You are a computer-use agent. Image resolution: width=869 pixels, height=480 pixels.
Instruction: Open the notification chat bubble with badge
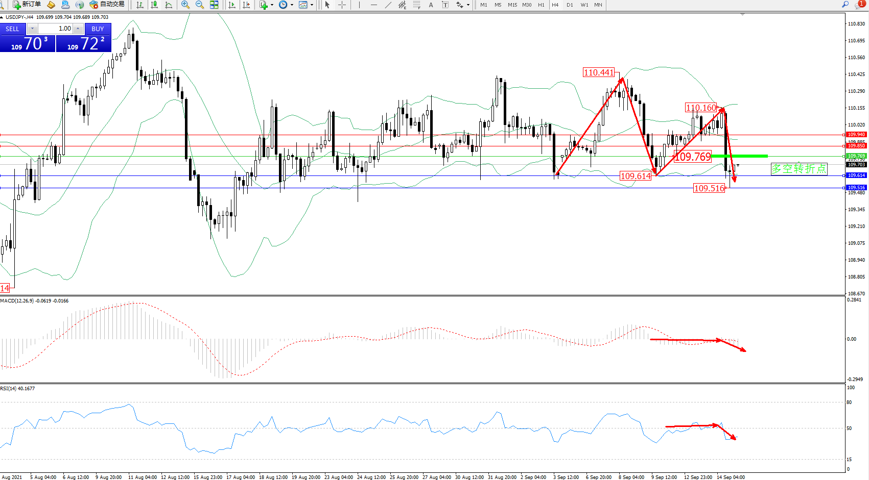[x=860, y=5]
